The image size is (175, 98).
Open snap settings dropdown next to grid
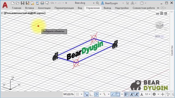81,94
